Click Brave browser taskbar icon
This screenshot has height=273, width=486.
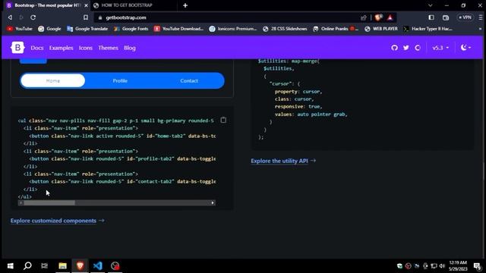point(80,266)
